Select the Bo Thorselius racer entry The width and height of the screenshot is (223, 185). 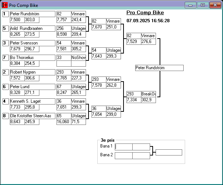pos(32,58)
